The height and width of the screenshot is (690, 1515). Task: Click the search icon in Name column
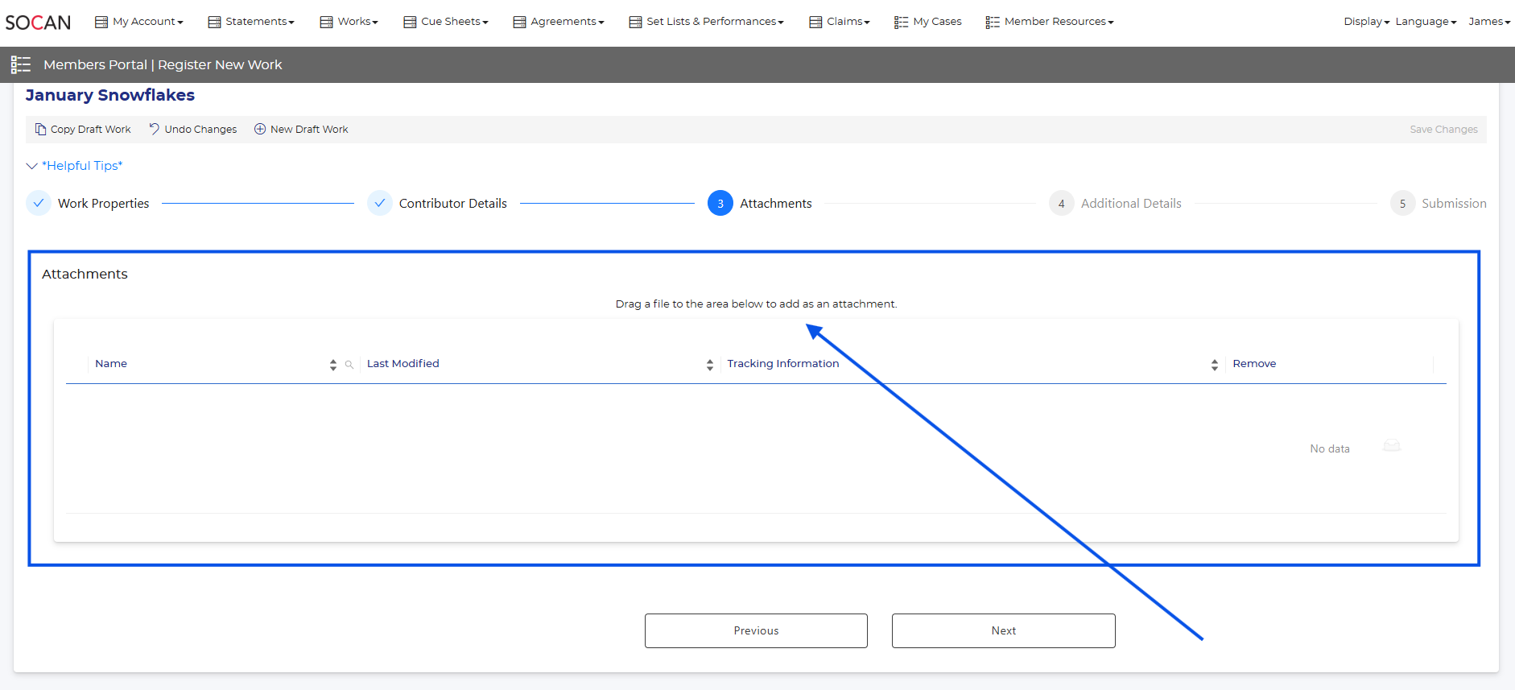(x=349, y=365)
